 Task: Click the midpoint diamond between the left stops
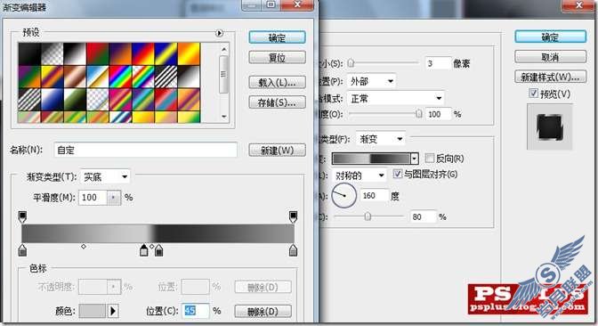[x=84, y=247]
